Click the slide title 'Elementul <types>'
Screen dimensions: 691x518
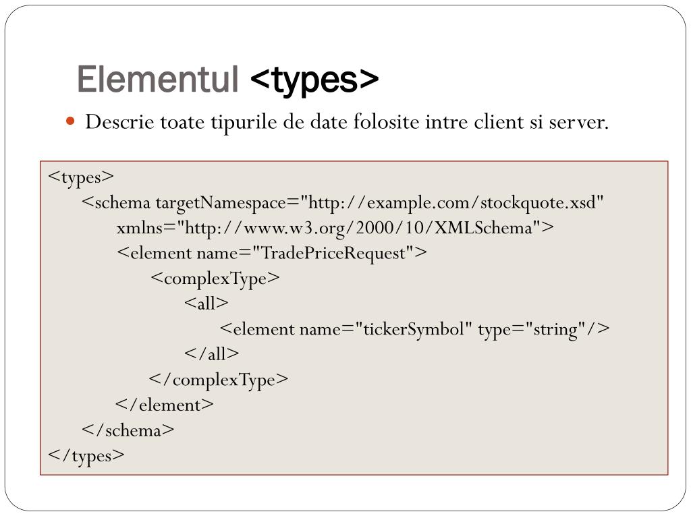228,80
